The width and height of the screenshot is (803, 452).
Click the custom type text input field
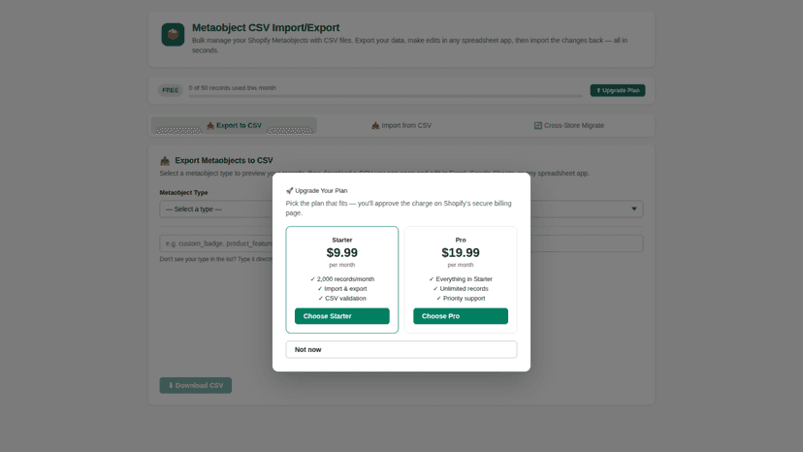point(401,243)
